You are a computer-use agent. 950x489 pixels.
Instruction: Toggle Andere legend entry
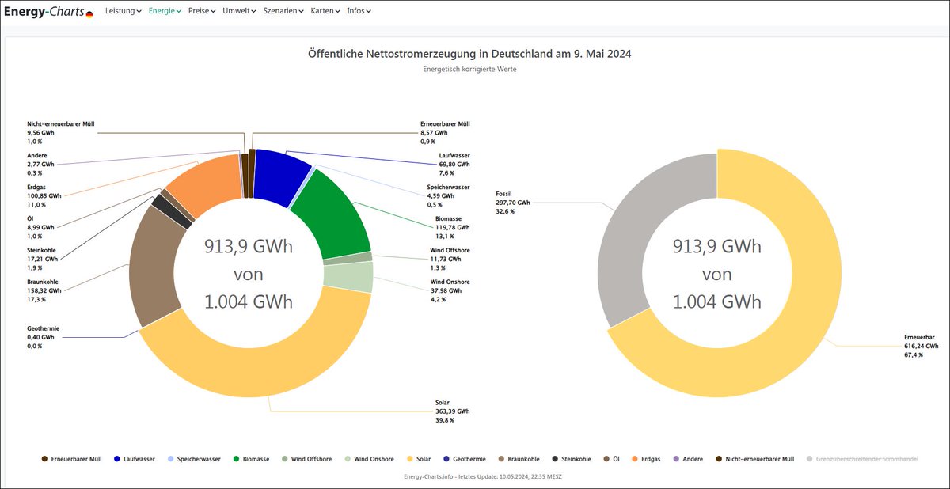point(688,459)
